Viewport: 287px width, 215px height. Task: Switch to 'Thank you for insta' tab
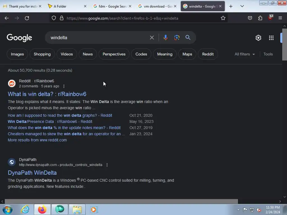22,6
